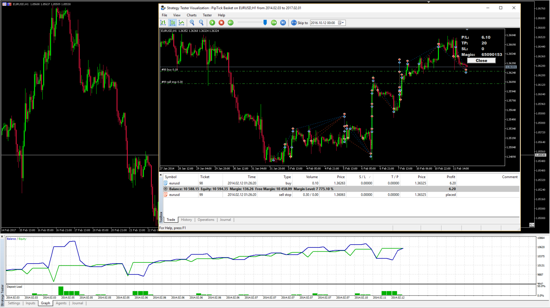
Task: Open the Tester menu
Action: coord(207,15)
